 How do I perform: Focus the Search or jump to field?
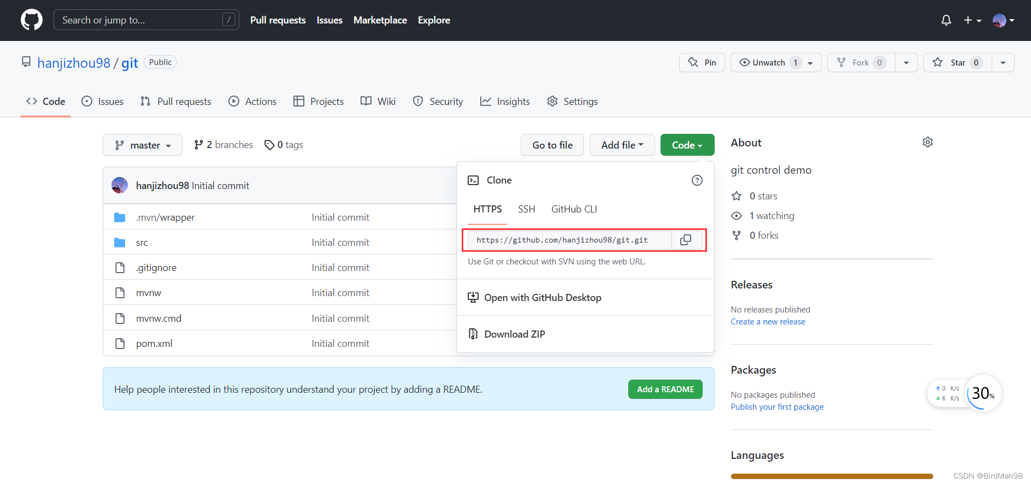[146, 20]
